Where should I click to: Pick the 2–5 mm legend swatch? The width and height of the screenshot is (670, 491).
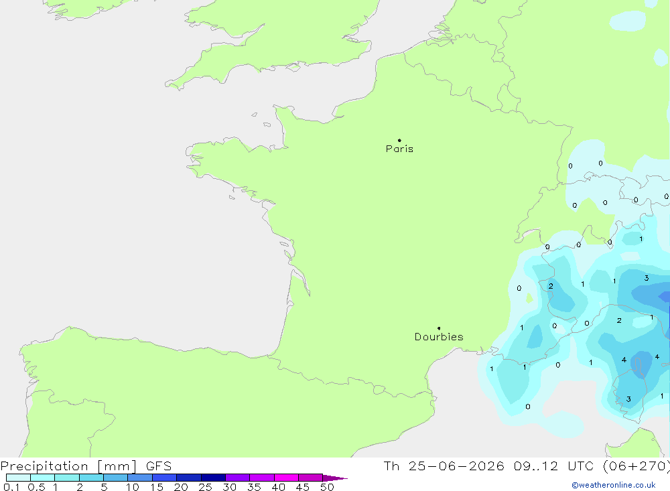(91, 478)
